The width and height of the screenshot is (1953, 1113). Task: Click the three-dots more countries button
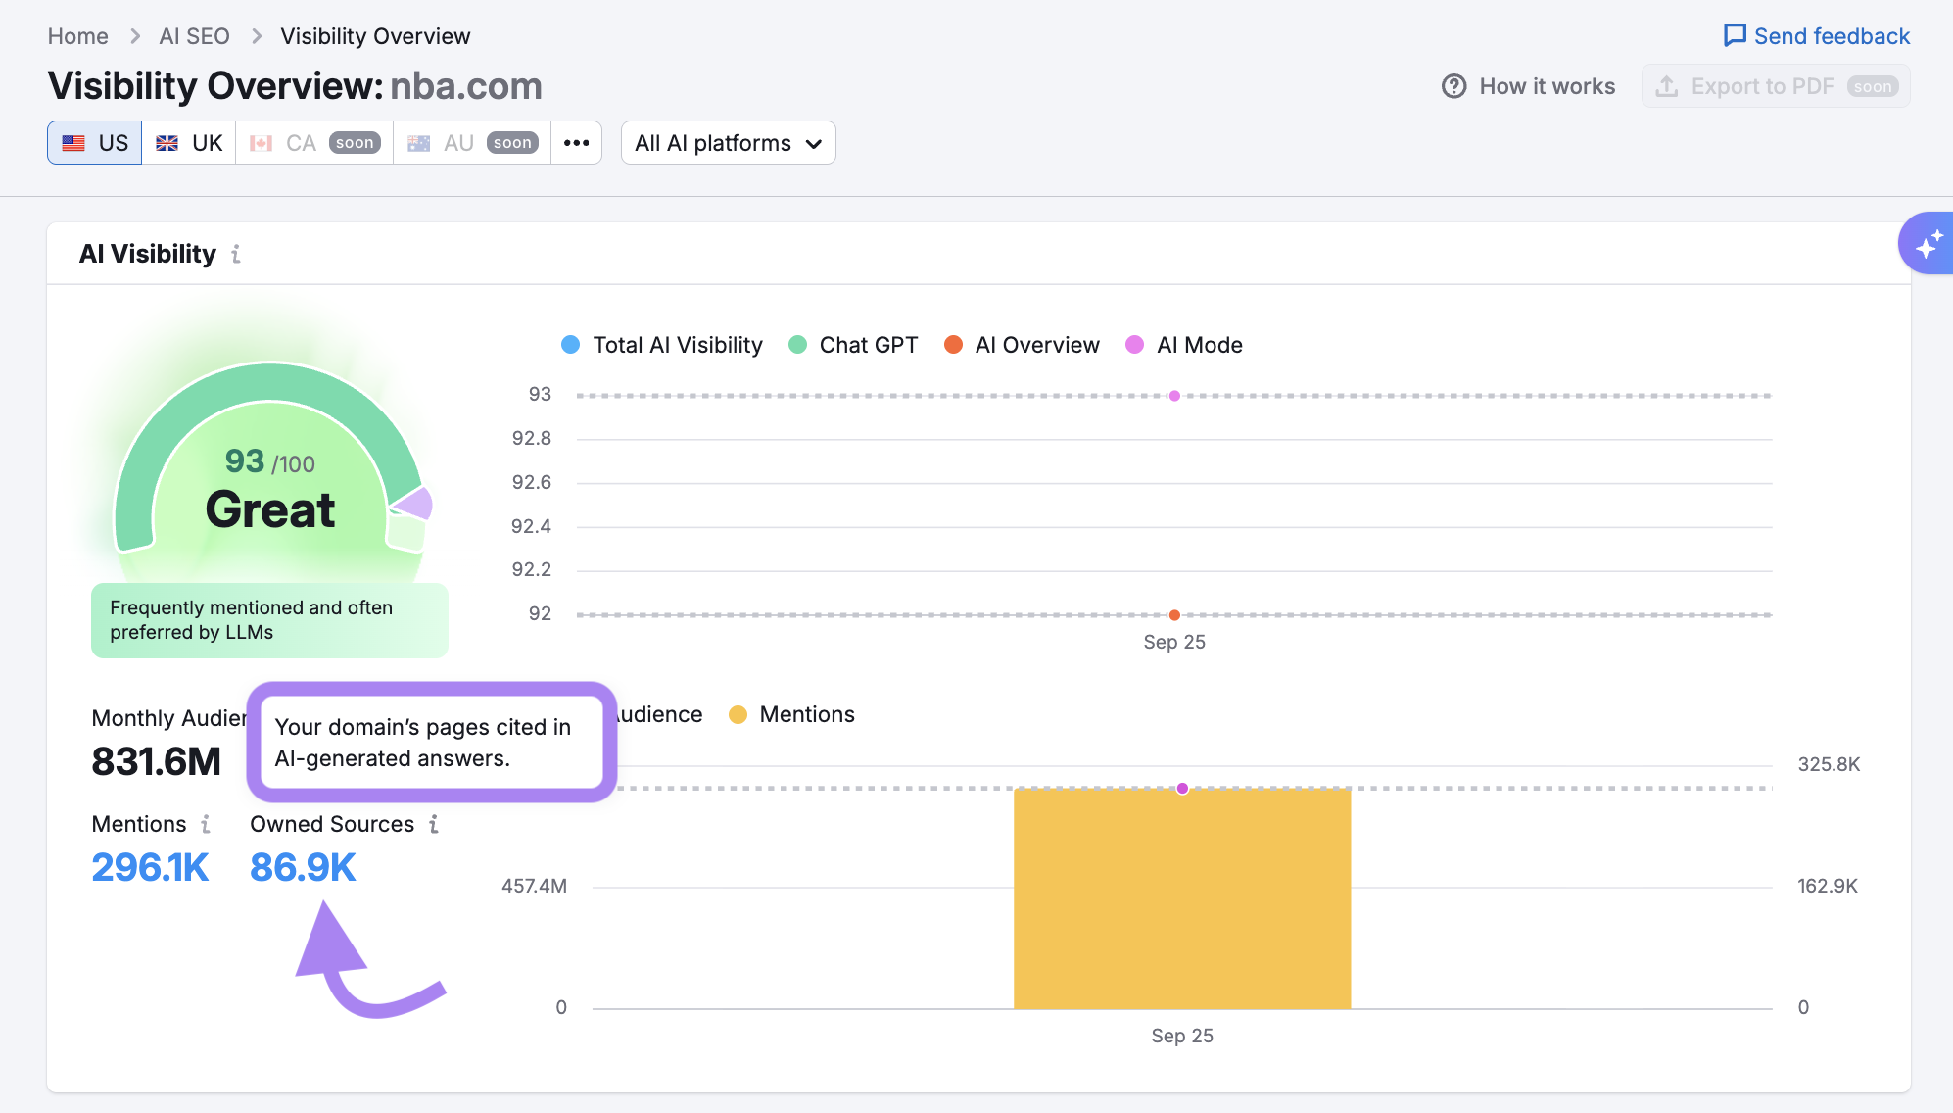pos(576,143)
